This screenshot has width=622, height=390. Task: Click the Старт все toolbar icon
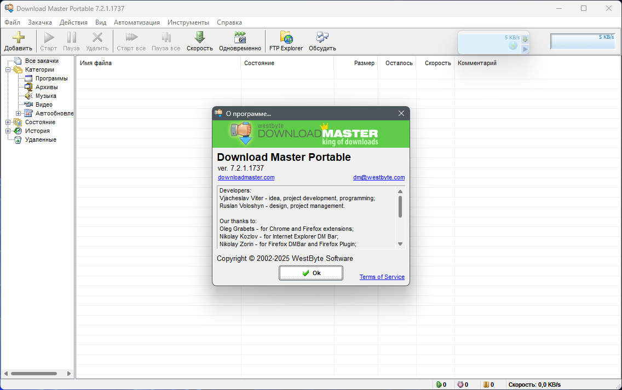pos(131,38)
